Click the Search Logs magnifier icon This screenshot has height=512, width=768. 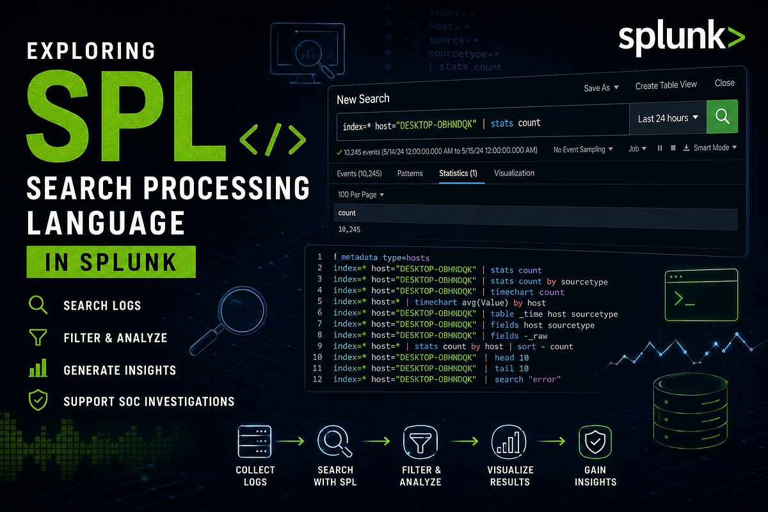pyautogui.click(x=38, y=304)
